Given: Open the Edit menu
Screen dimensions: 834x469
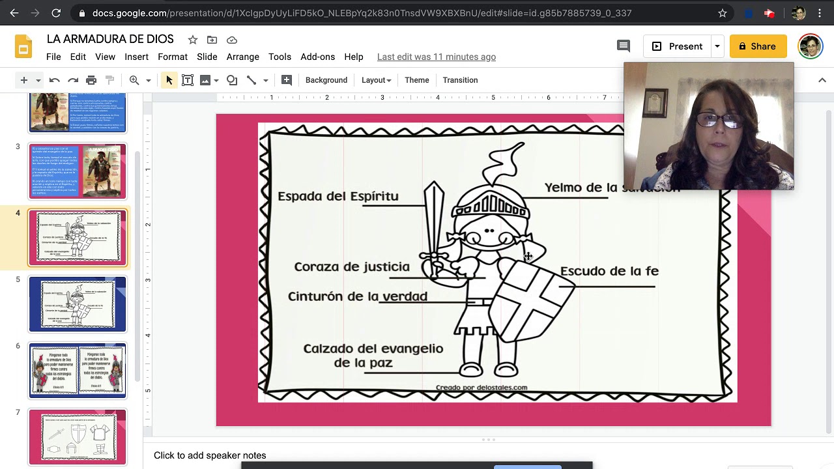Looking at the screenshot, I should pos(78,57).
